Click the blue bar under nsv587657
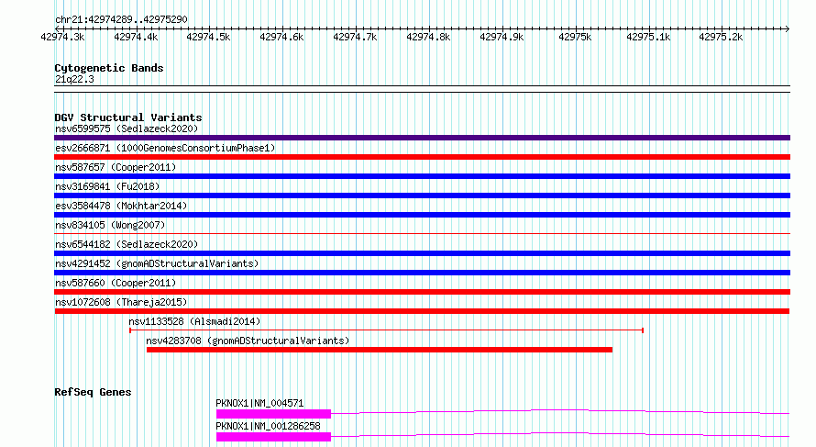 (422, 176)
